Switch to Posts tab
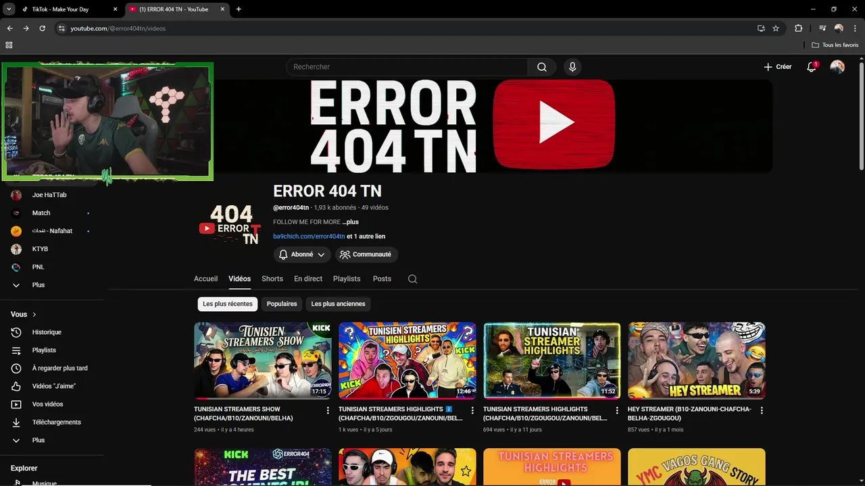Image resolution: width=865 pixels, height=486 pixels. click(382, 279)
